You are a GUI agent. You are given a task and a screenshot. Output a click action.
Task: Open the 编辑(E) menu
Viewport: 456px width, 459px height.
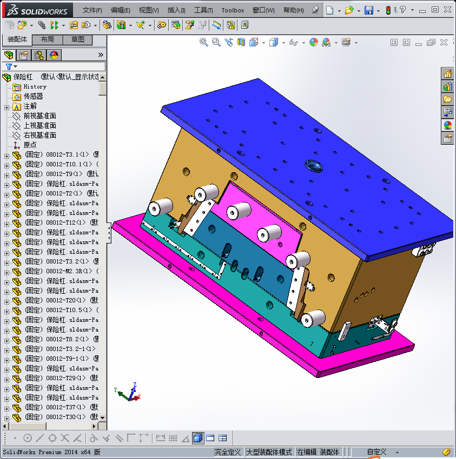tap(120, 10)
